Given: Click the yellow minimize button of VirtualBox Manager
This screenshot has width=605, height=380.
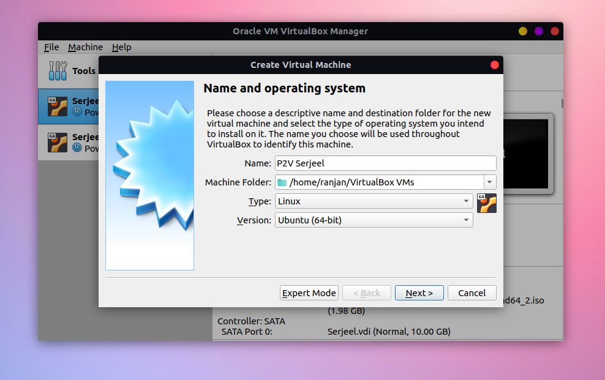Looking at the screenshot, I should 523,31.
